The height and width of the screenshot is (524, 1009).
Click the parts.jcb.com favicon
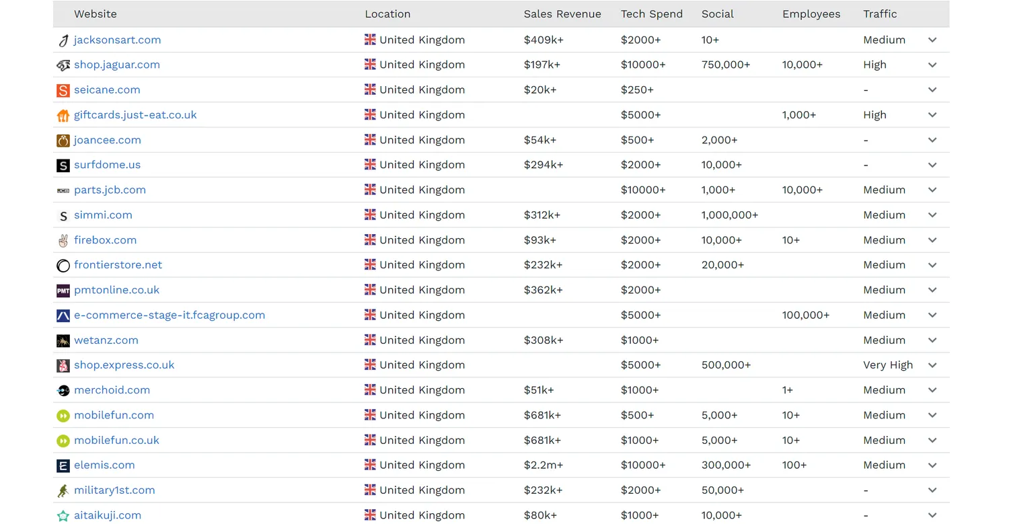point(63,190)
